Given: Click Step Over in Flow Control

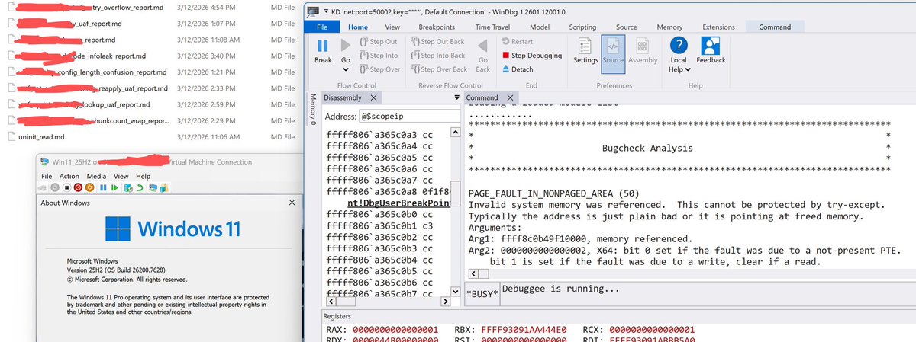Looking at the screenshot, I should pos(379,69).
